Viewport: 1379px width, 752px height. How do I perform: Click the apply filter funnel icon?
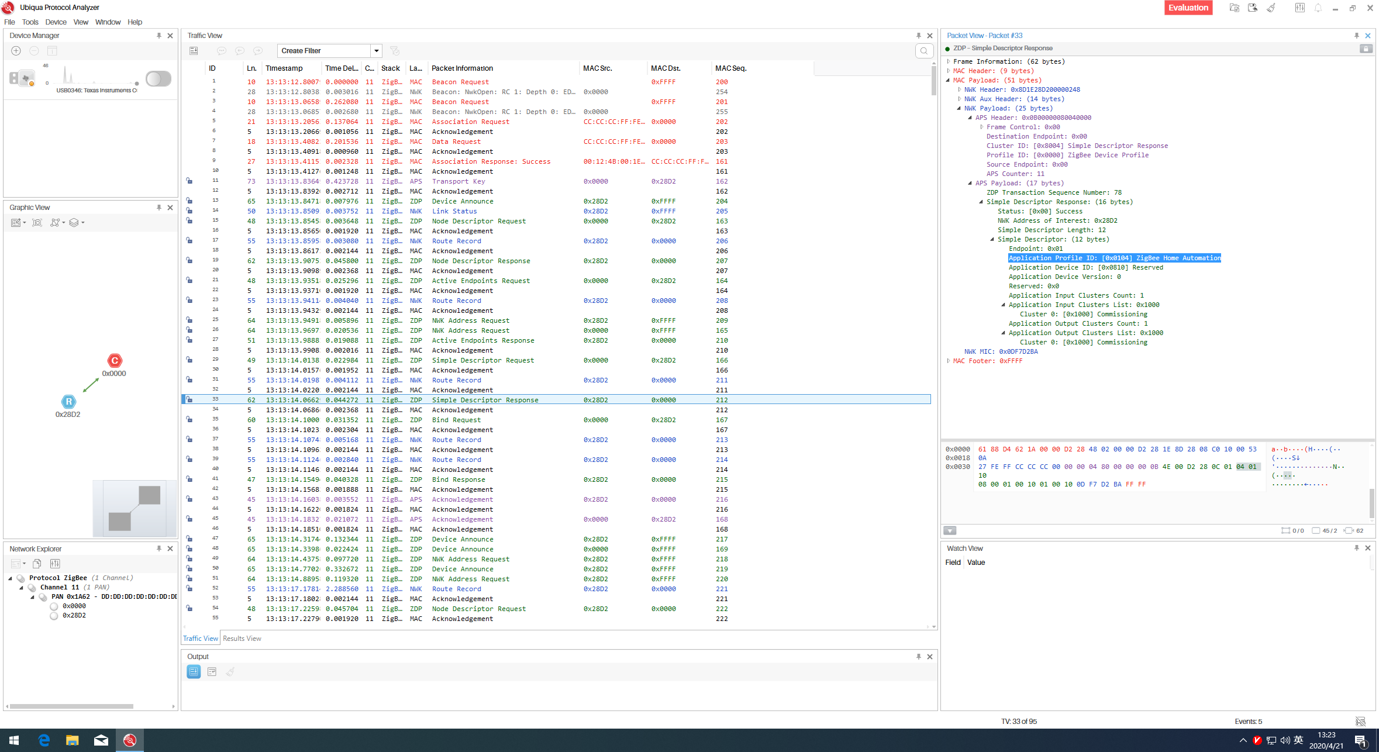[x=395, y=51]
